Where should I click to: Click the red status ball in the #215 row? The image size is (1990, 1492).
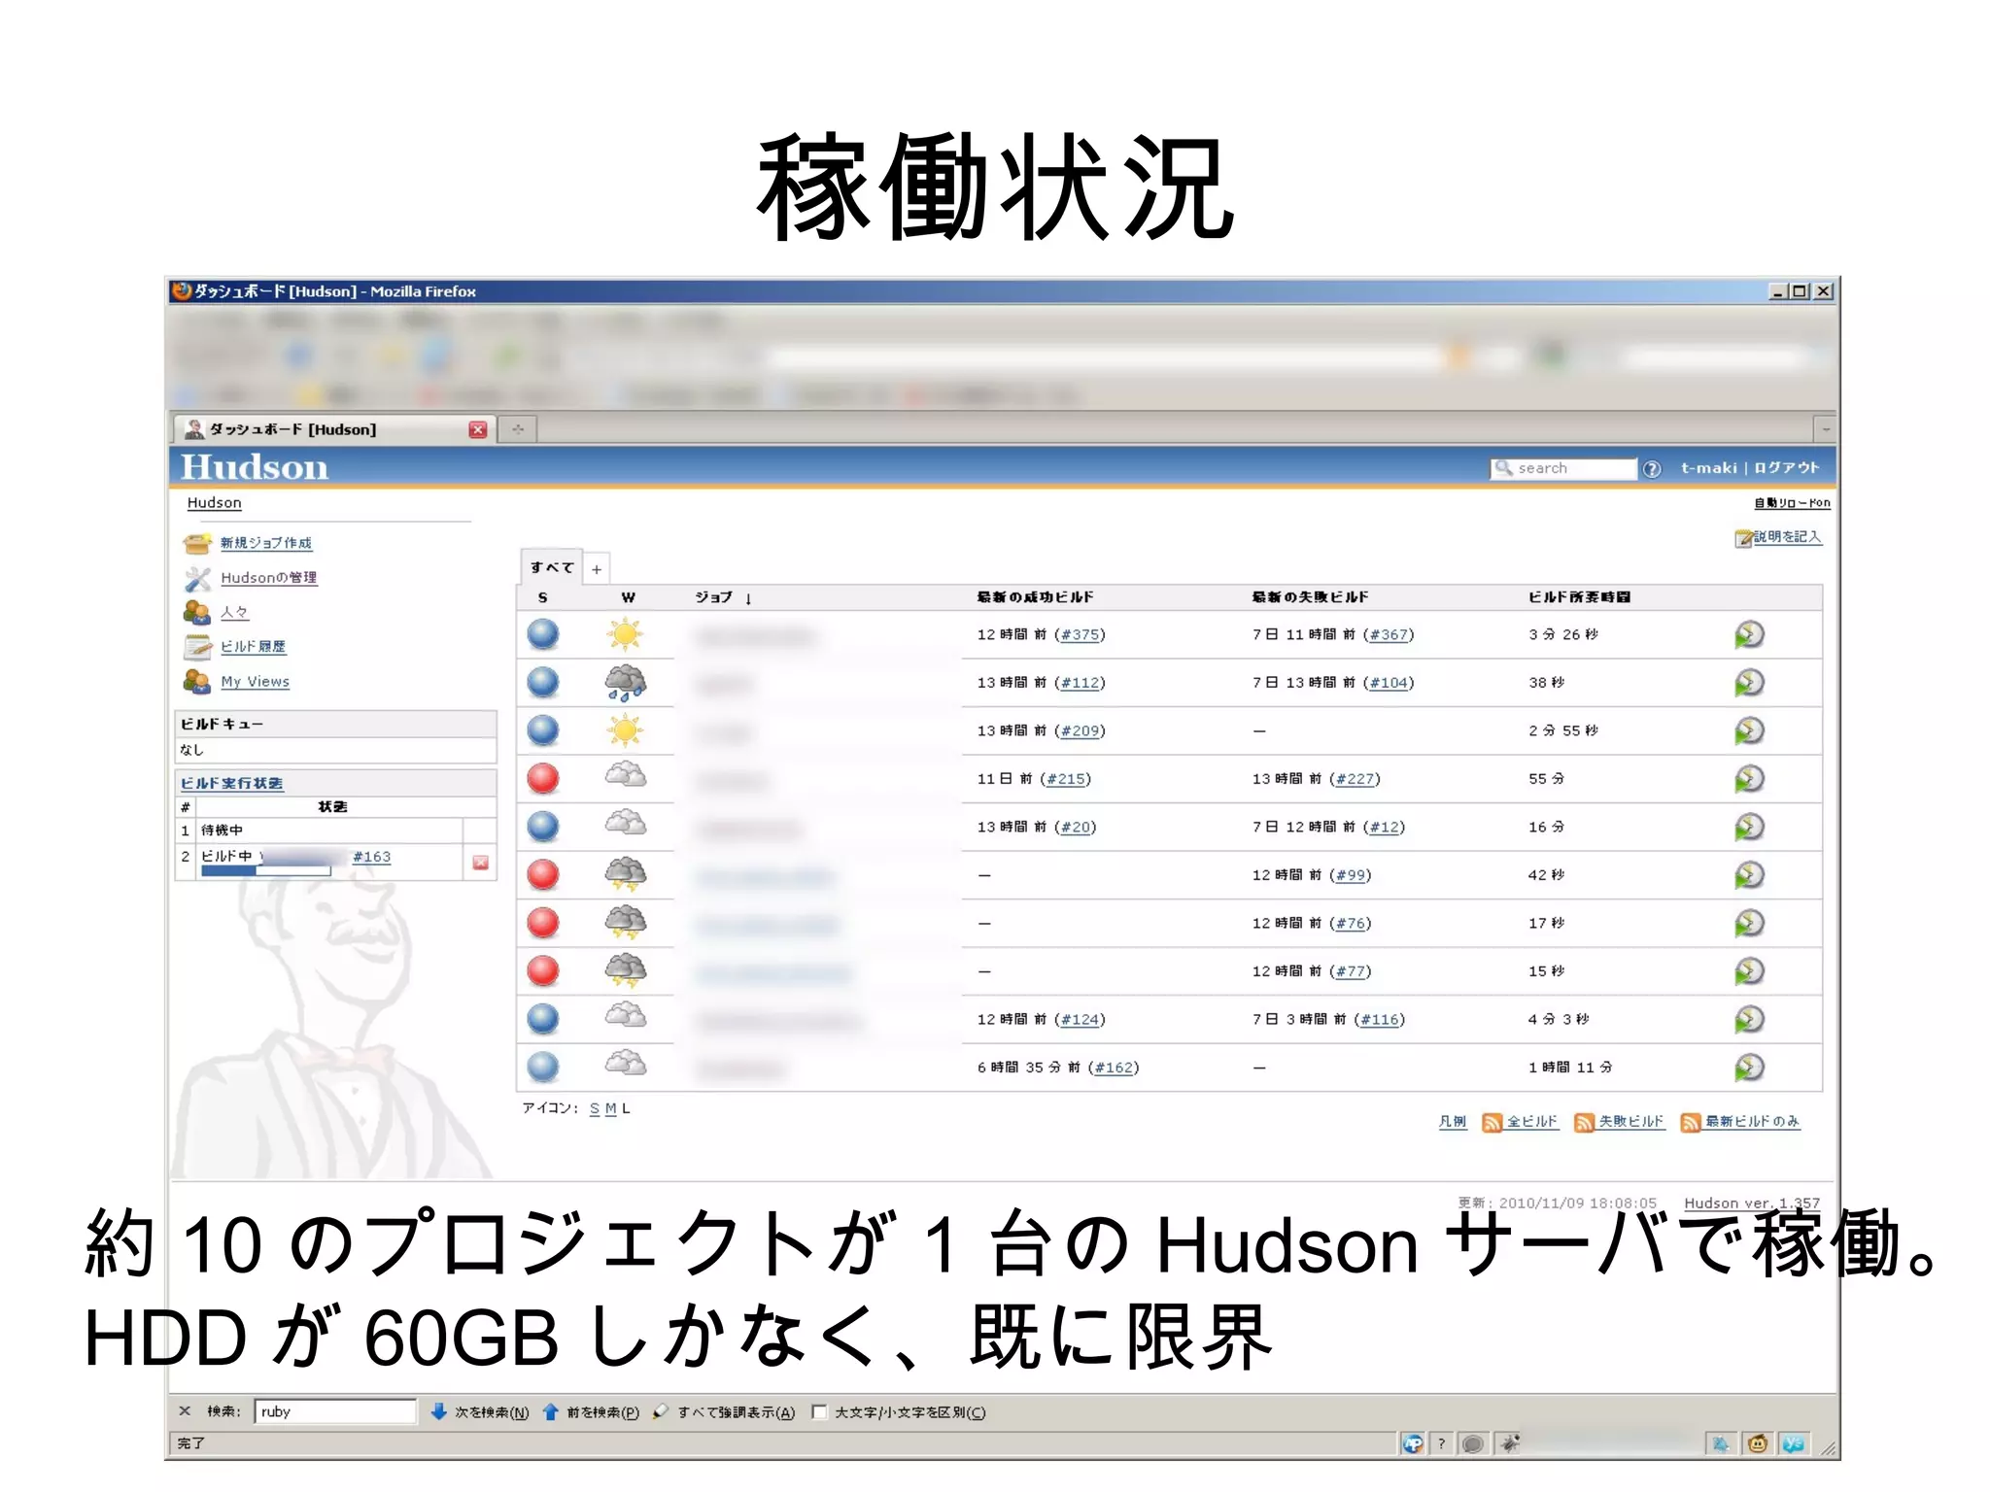pos(543,779)
